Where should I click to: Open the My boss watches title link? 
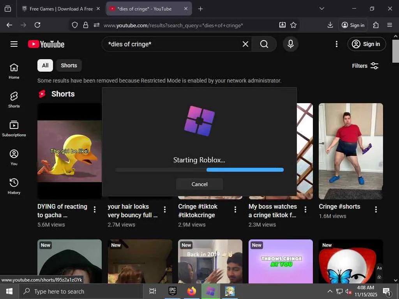273,211
